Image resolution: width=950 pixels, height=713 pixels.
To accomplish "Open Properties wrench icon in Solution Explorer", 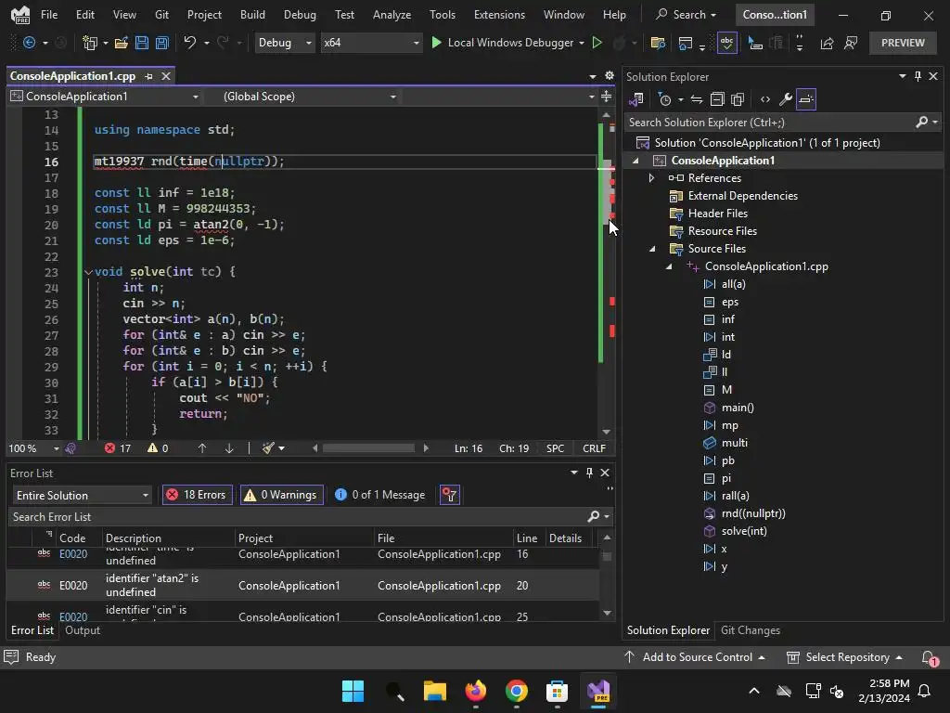I will click(x=785, y=98).
